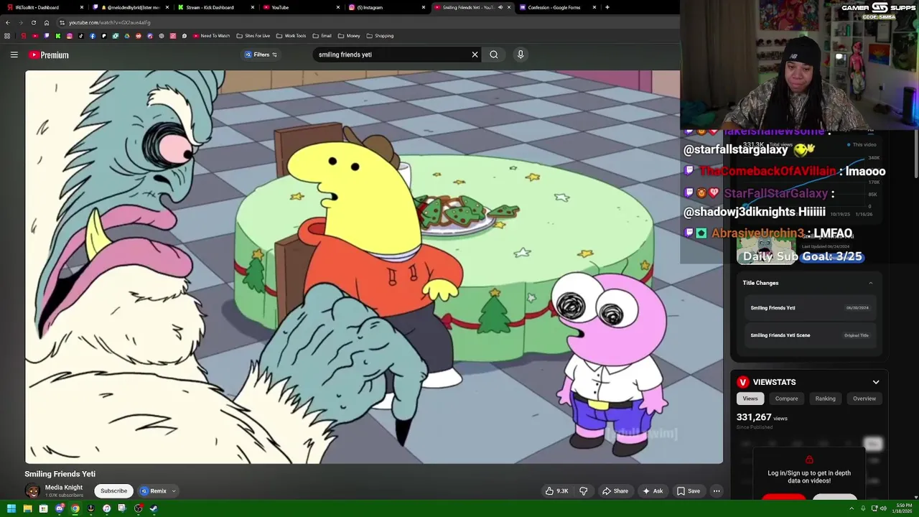Select the Overview tab in ViewStats
This screenshot has width=919, height=517.
[864, 399]
